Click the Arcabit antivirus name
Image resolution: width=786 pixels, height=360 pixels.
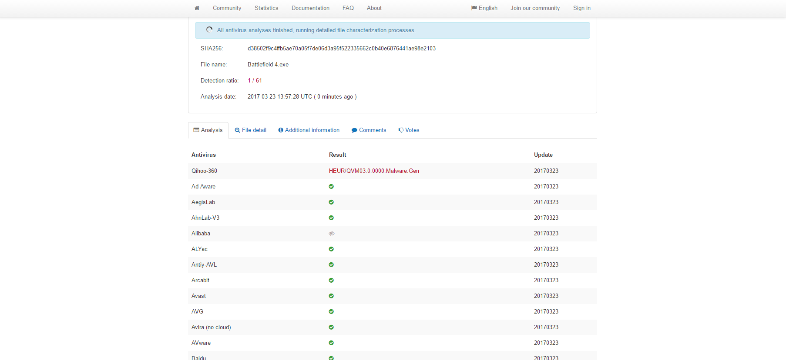[200, 281]
